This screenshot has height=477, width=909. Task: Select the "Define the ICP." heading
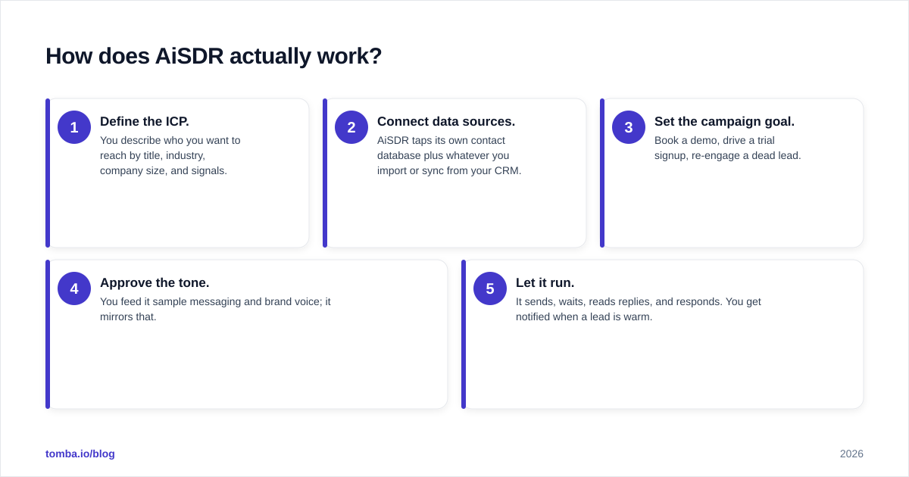[145, 121]
